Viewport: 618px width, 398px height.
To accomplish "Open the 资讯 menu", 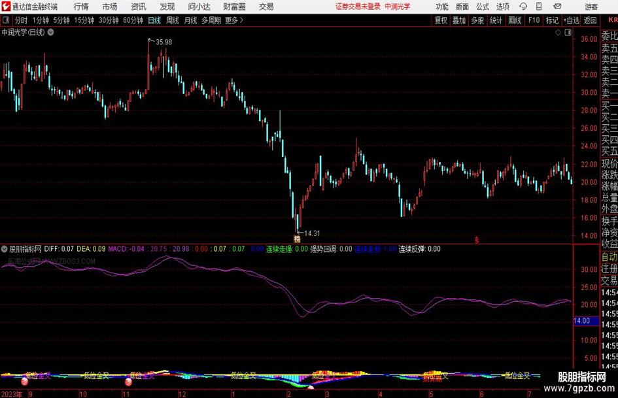I will tap(139, 7).
